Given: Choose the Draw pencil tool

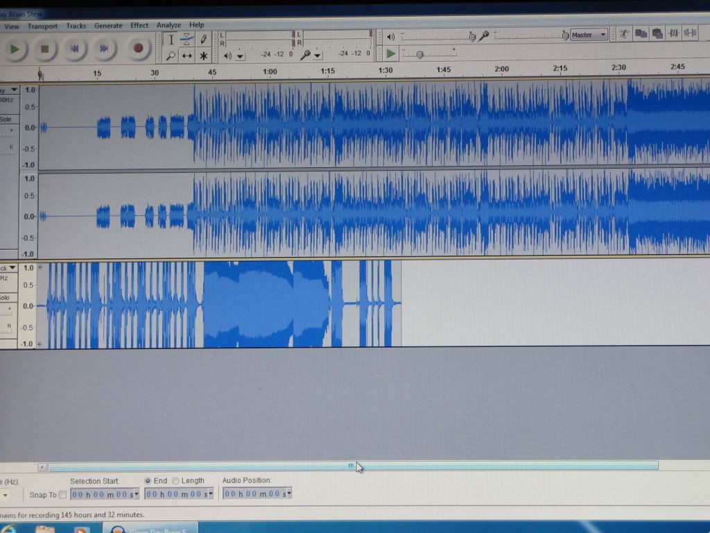Looking at the screenshot, I should [x=203, y=40].
